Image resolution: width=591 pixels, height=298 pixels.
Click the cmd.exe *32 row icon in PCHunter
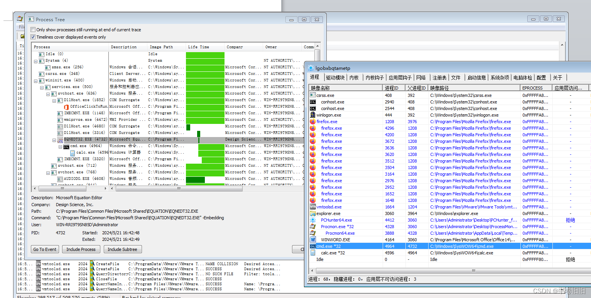click(x=313, y=246)
